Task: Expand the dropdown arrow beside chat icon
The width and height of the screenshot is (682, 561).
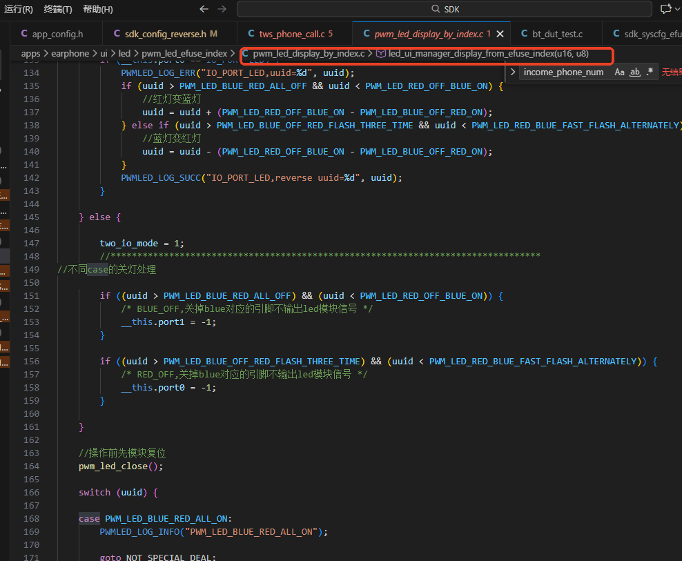Action: point(677,9)
